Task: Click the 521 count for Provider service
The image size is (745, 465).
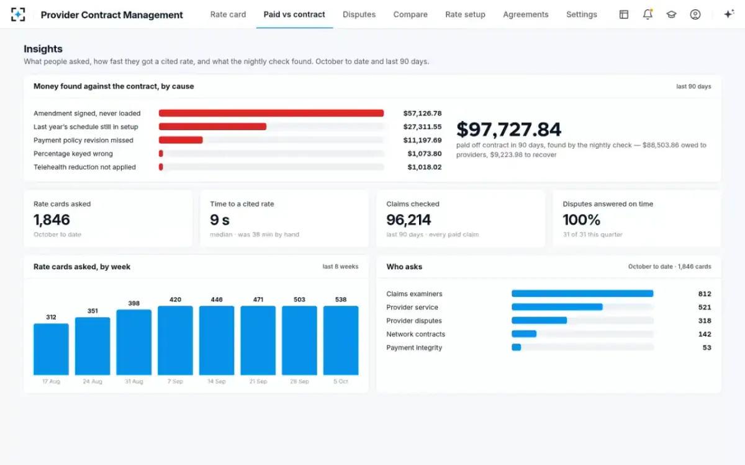Action: 705,307
